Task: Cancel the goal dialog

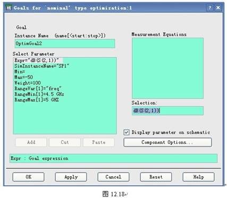Action: (113, 177)
